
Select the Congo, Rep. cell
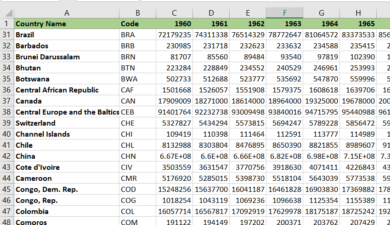tap(67, 200)
